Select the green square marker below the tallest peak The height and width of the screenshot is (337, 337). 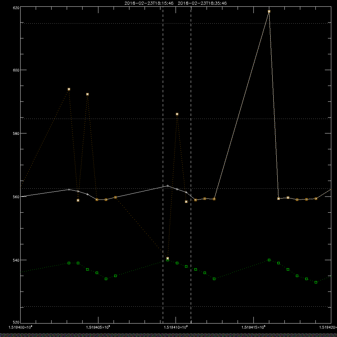(269, 260)
